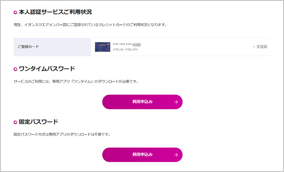
Task: Select the AEON card thumbnail image
Action: pyautogui.click(x=103, y=47)
